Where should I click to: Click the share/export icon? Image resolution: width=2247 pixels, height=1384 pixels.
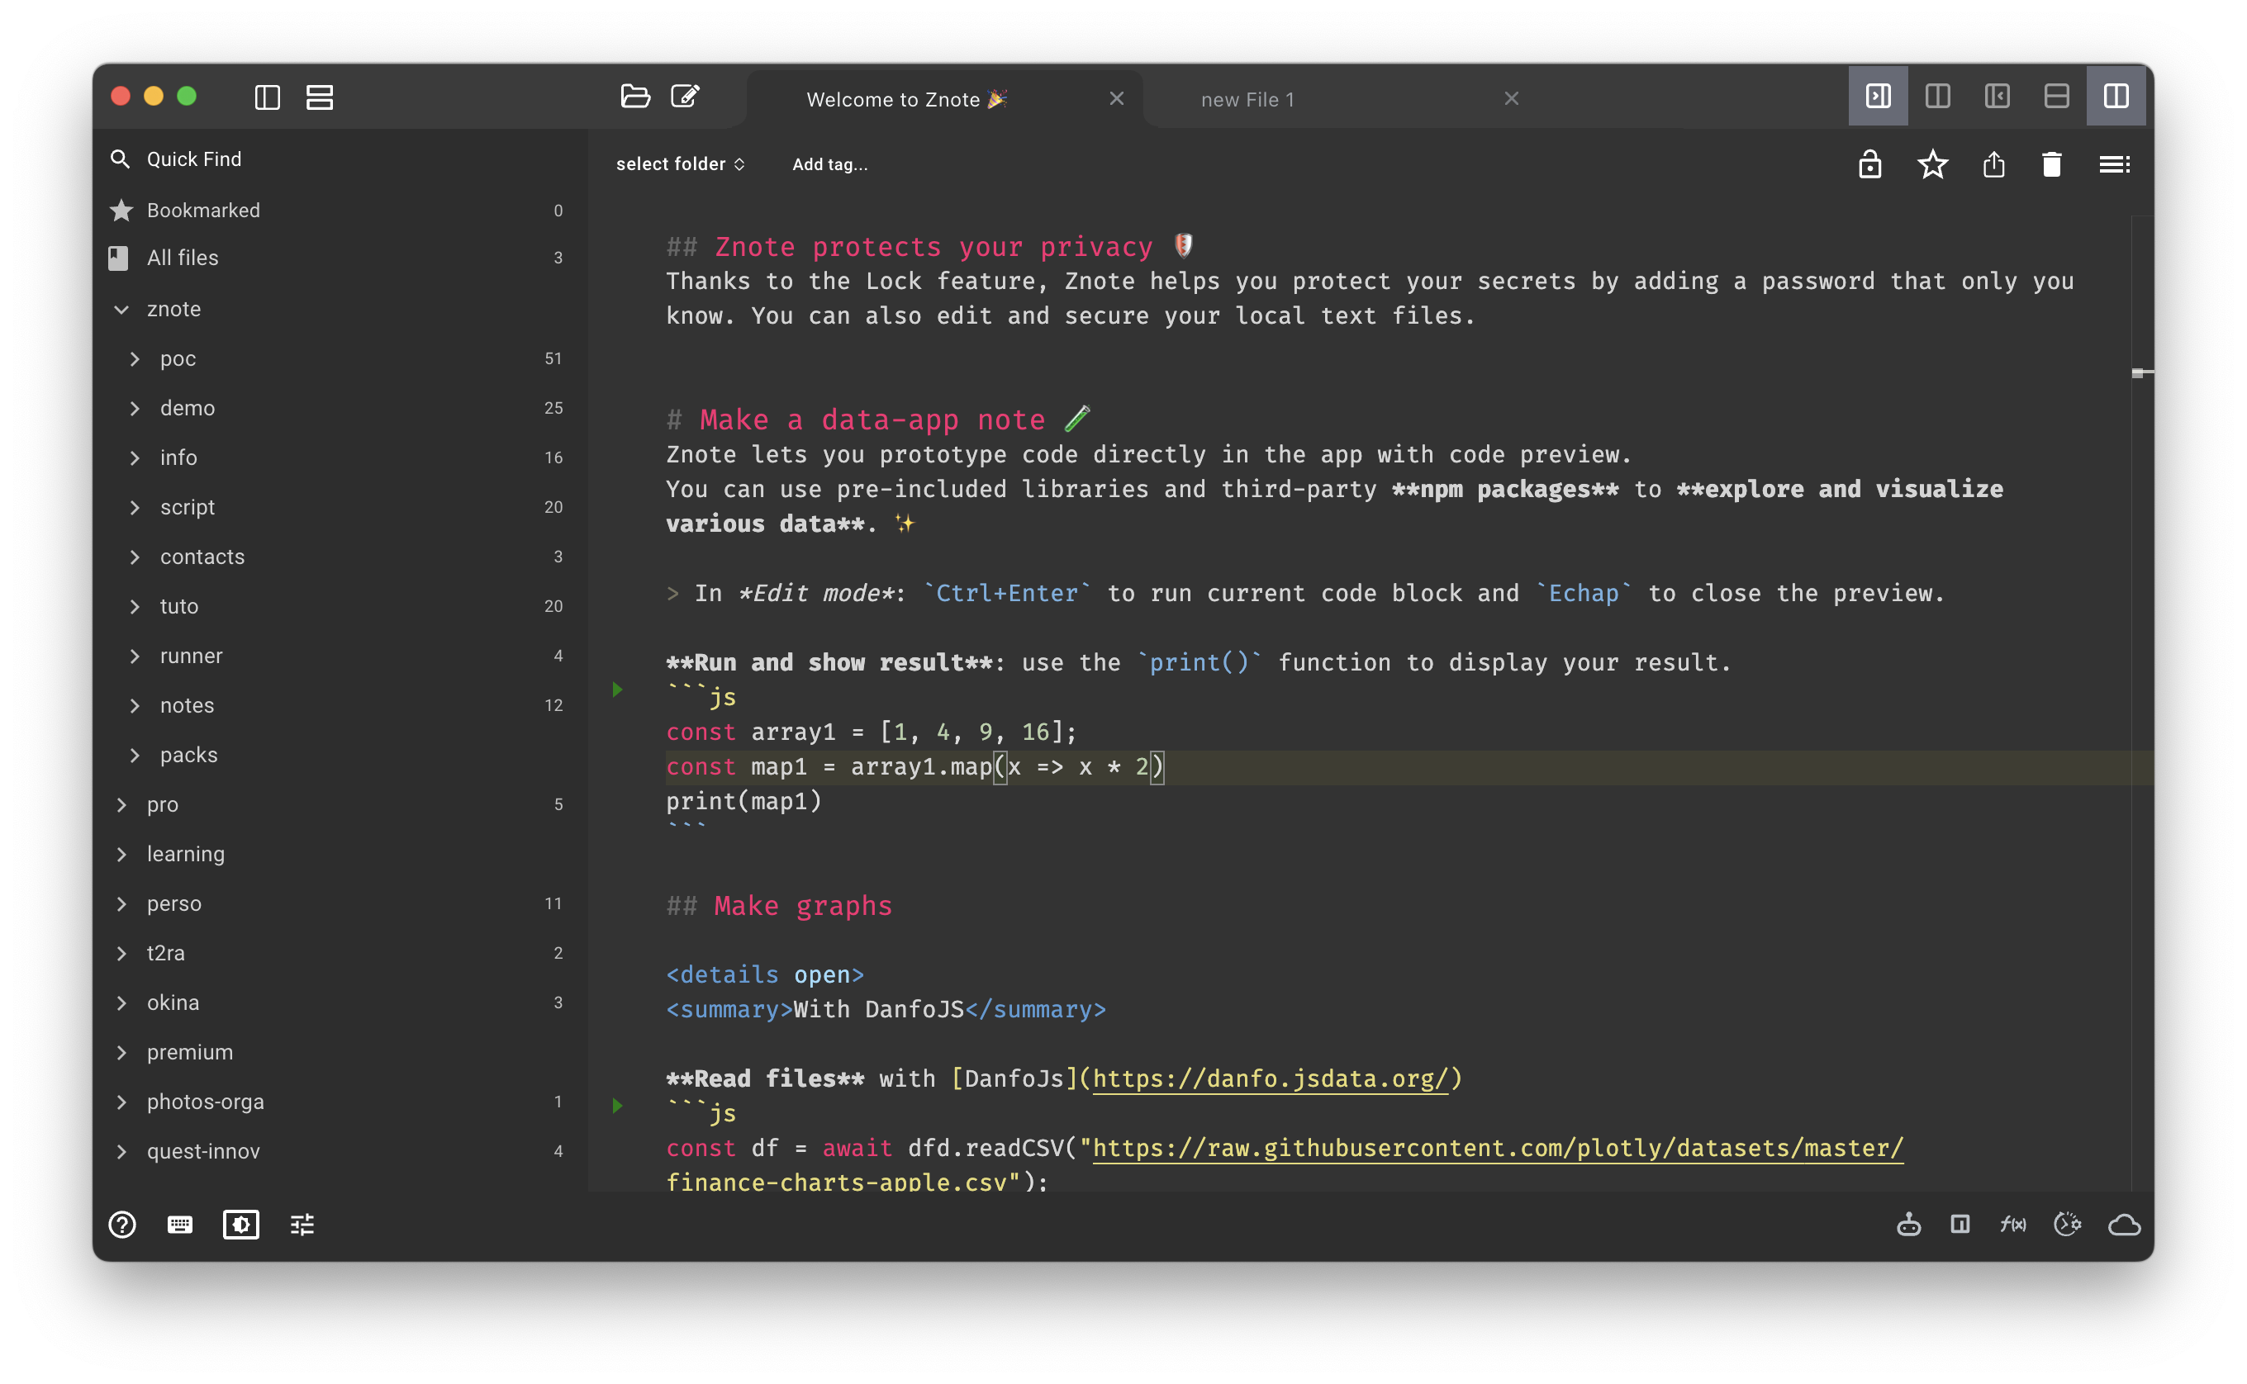[x=1997, y=164]
